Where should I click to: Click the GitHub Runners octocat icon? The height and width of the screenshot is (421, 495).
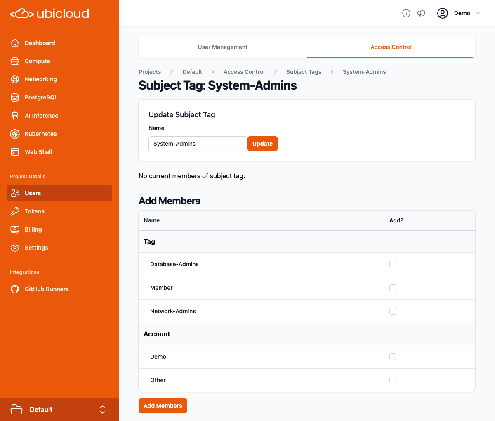[15, 289]
